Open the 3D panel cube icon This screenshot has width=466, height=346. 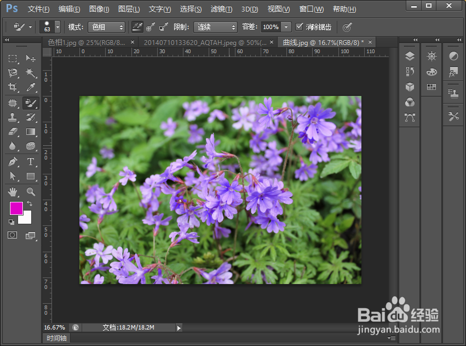[x=410, y=87]
